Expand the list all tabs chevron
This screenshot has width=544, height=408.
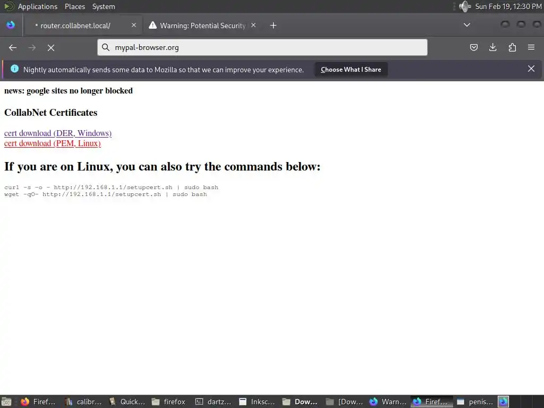point(467,25)
